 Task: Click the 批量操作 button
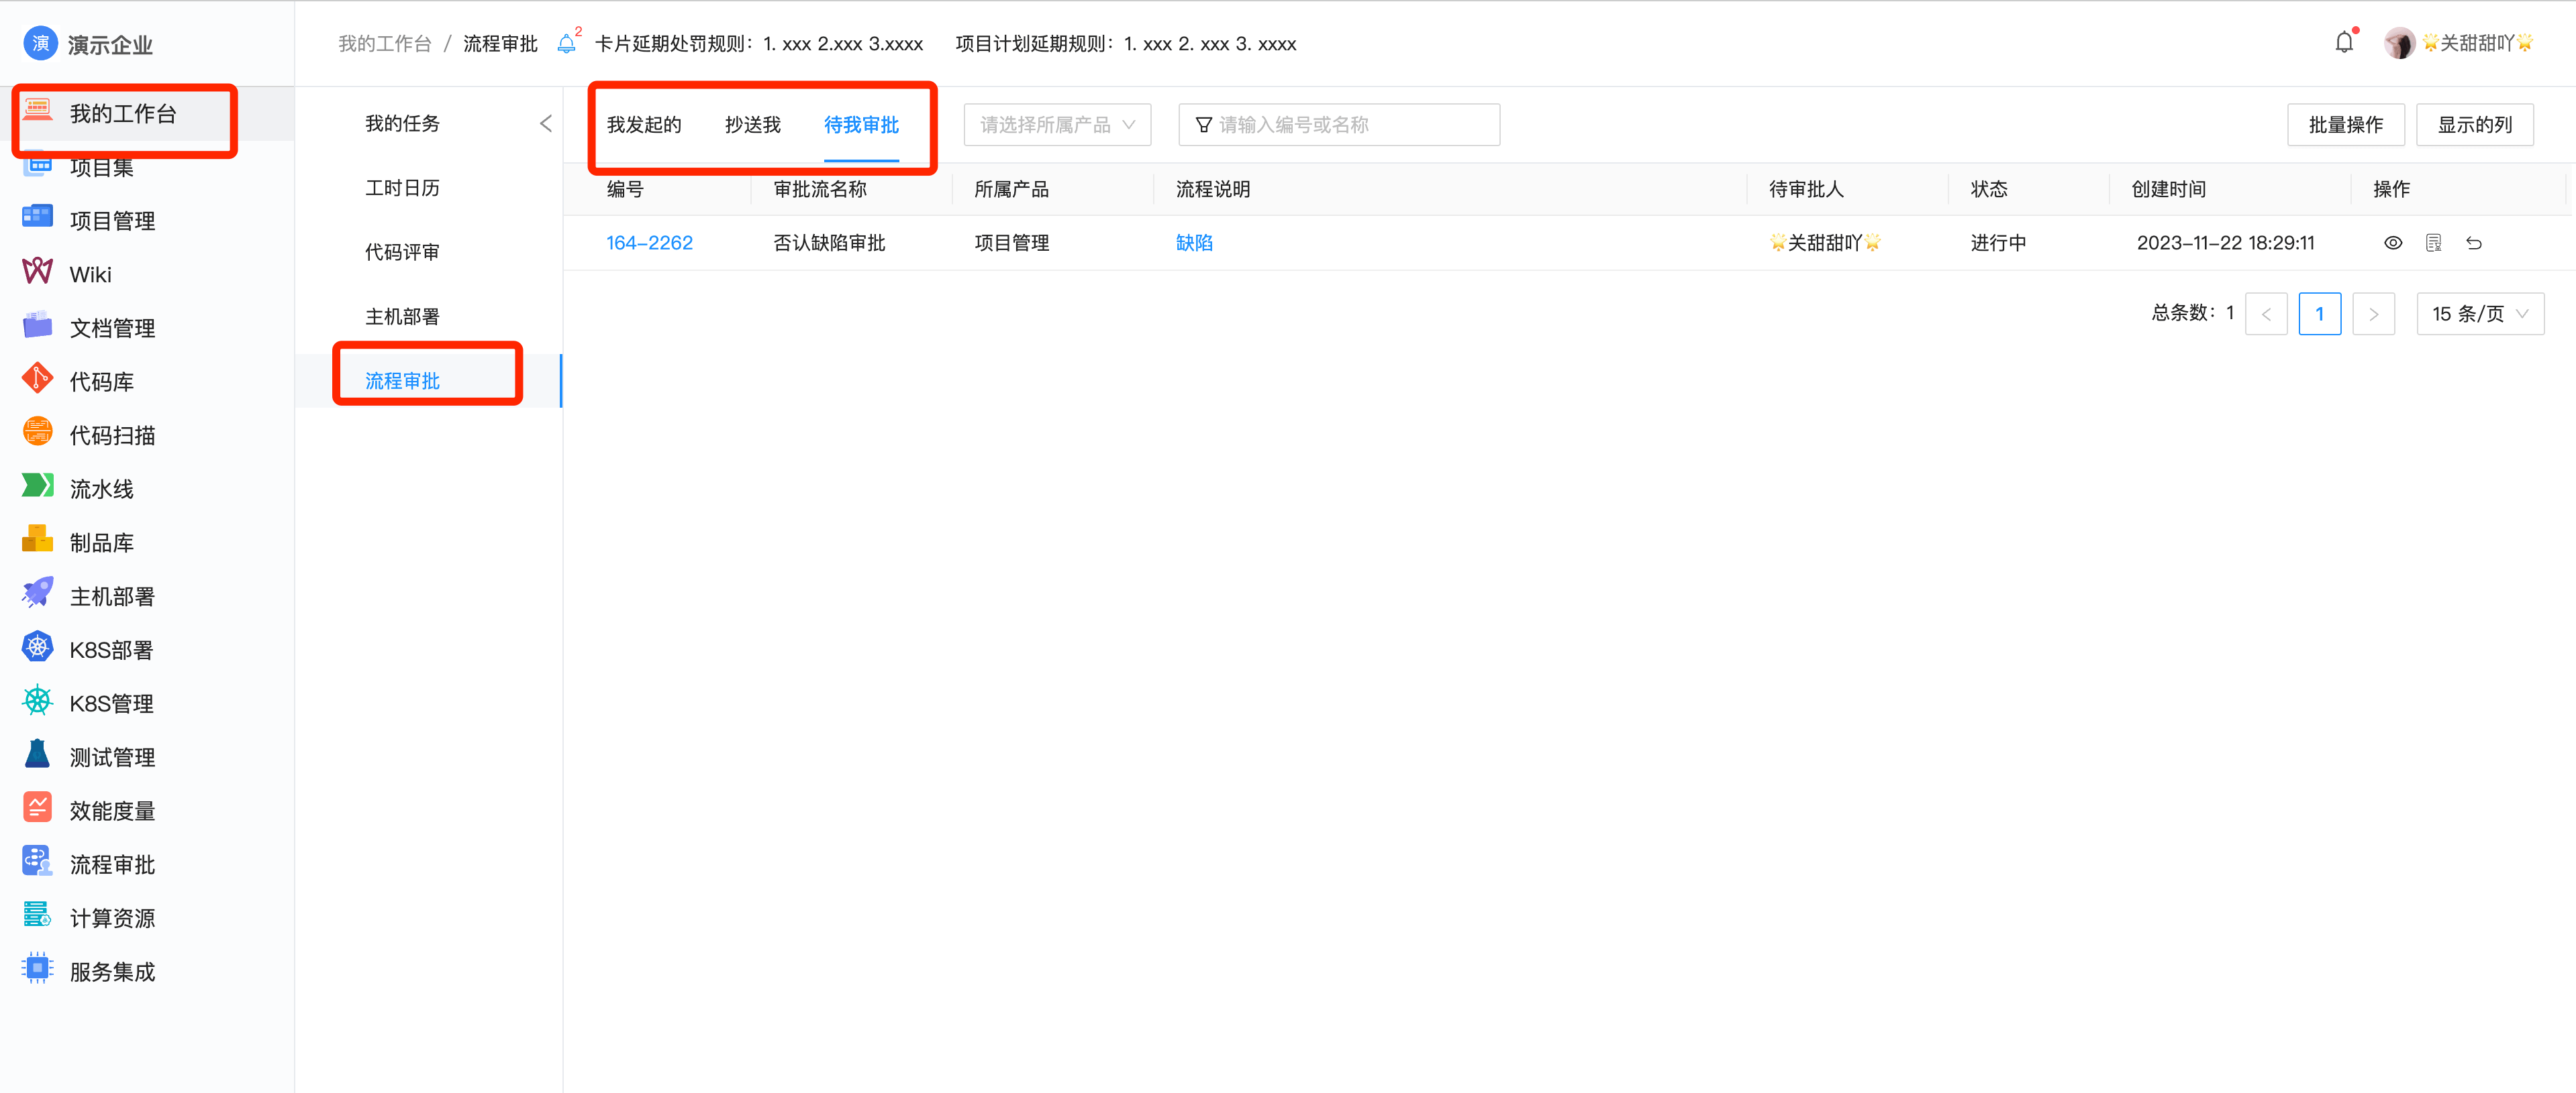pyautogui.click(x=2346, y=124)
